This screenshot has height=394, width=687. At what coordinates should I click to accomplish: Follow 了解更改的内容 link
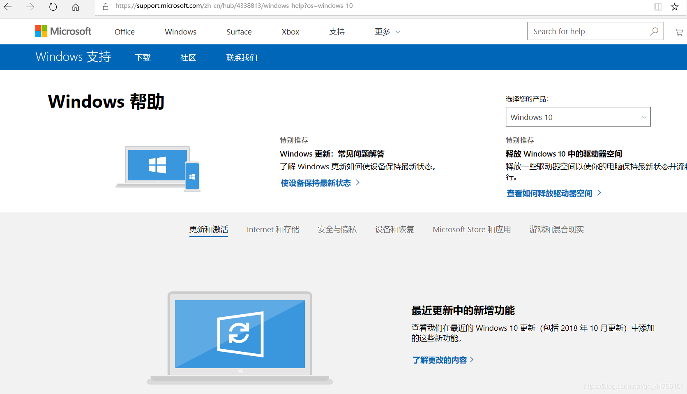coord(443,360)
